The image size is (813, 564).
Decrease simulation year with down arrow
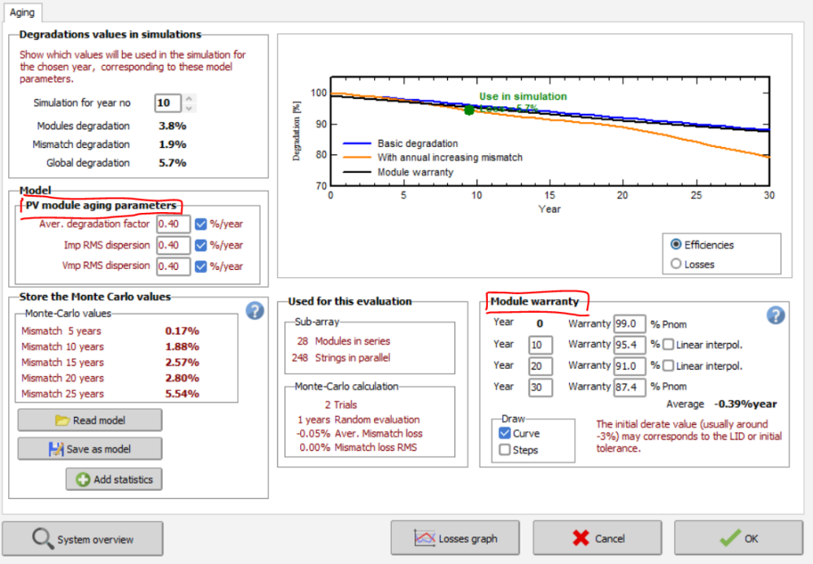pyautogui.click(x=189, y=108)
